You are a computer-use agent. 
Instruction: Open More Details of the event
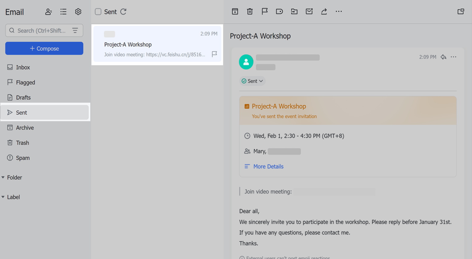[268, 166]
